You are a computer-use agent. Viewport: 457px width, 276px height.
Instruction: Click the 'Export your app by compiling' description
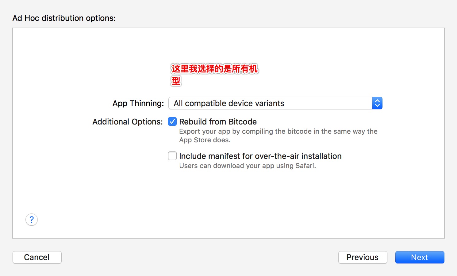278,131
